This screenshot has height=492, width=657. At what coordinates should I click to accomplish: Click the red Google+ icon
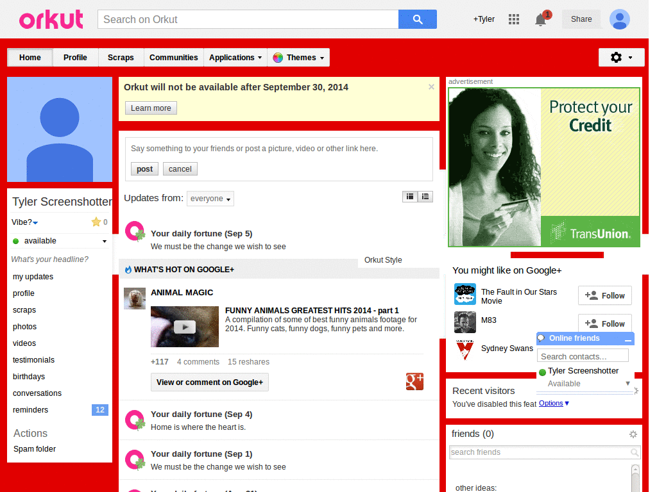(414, 381)
